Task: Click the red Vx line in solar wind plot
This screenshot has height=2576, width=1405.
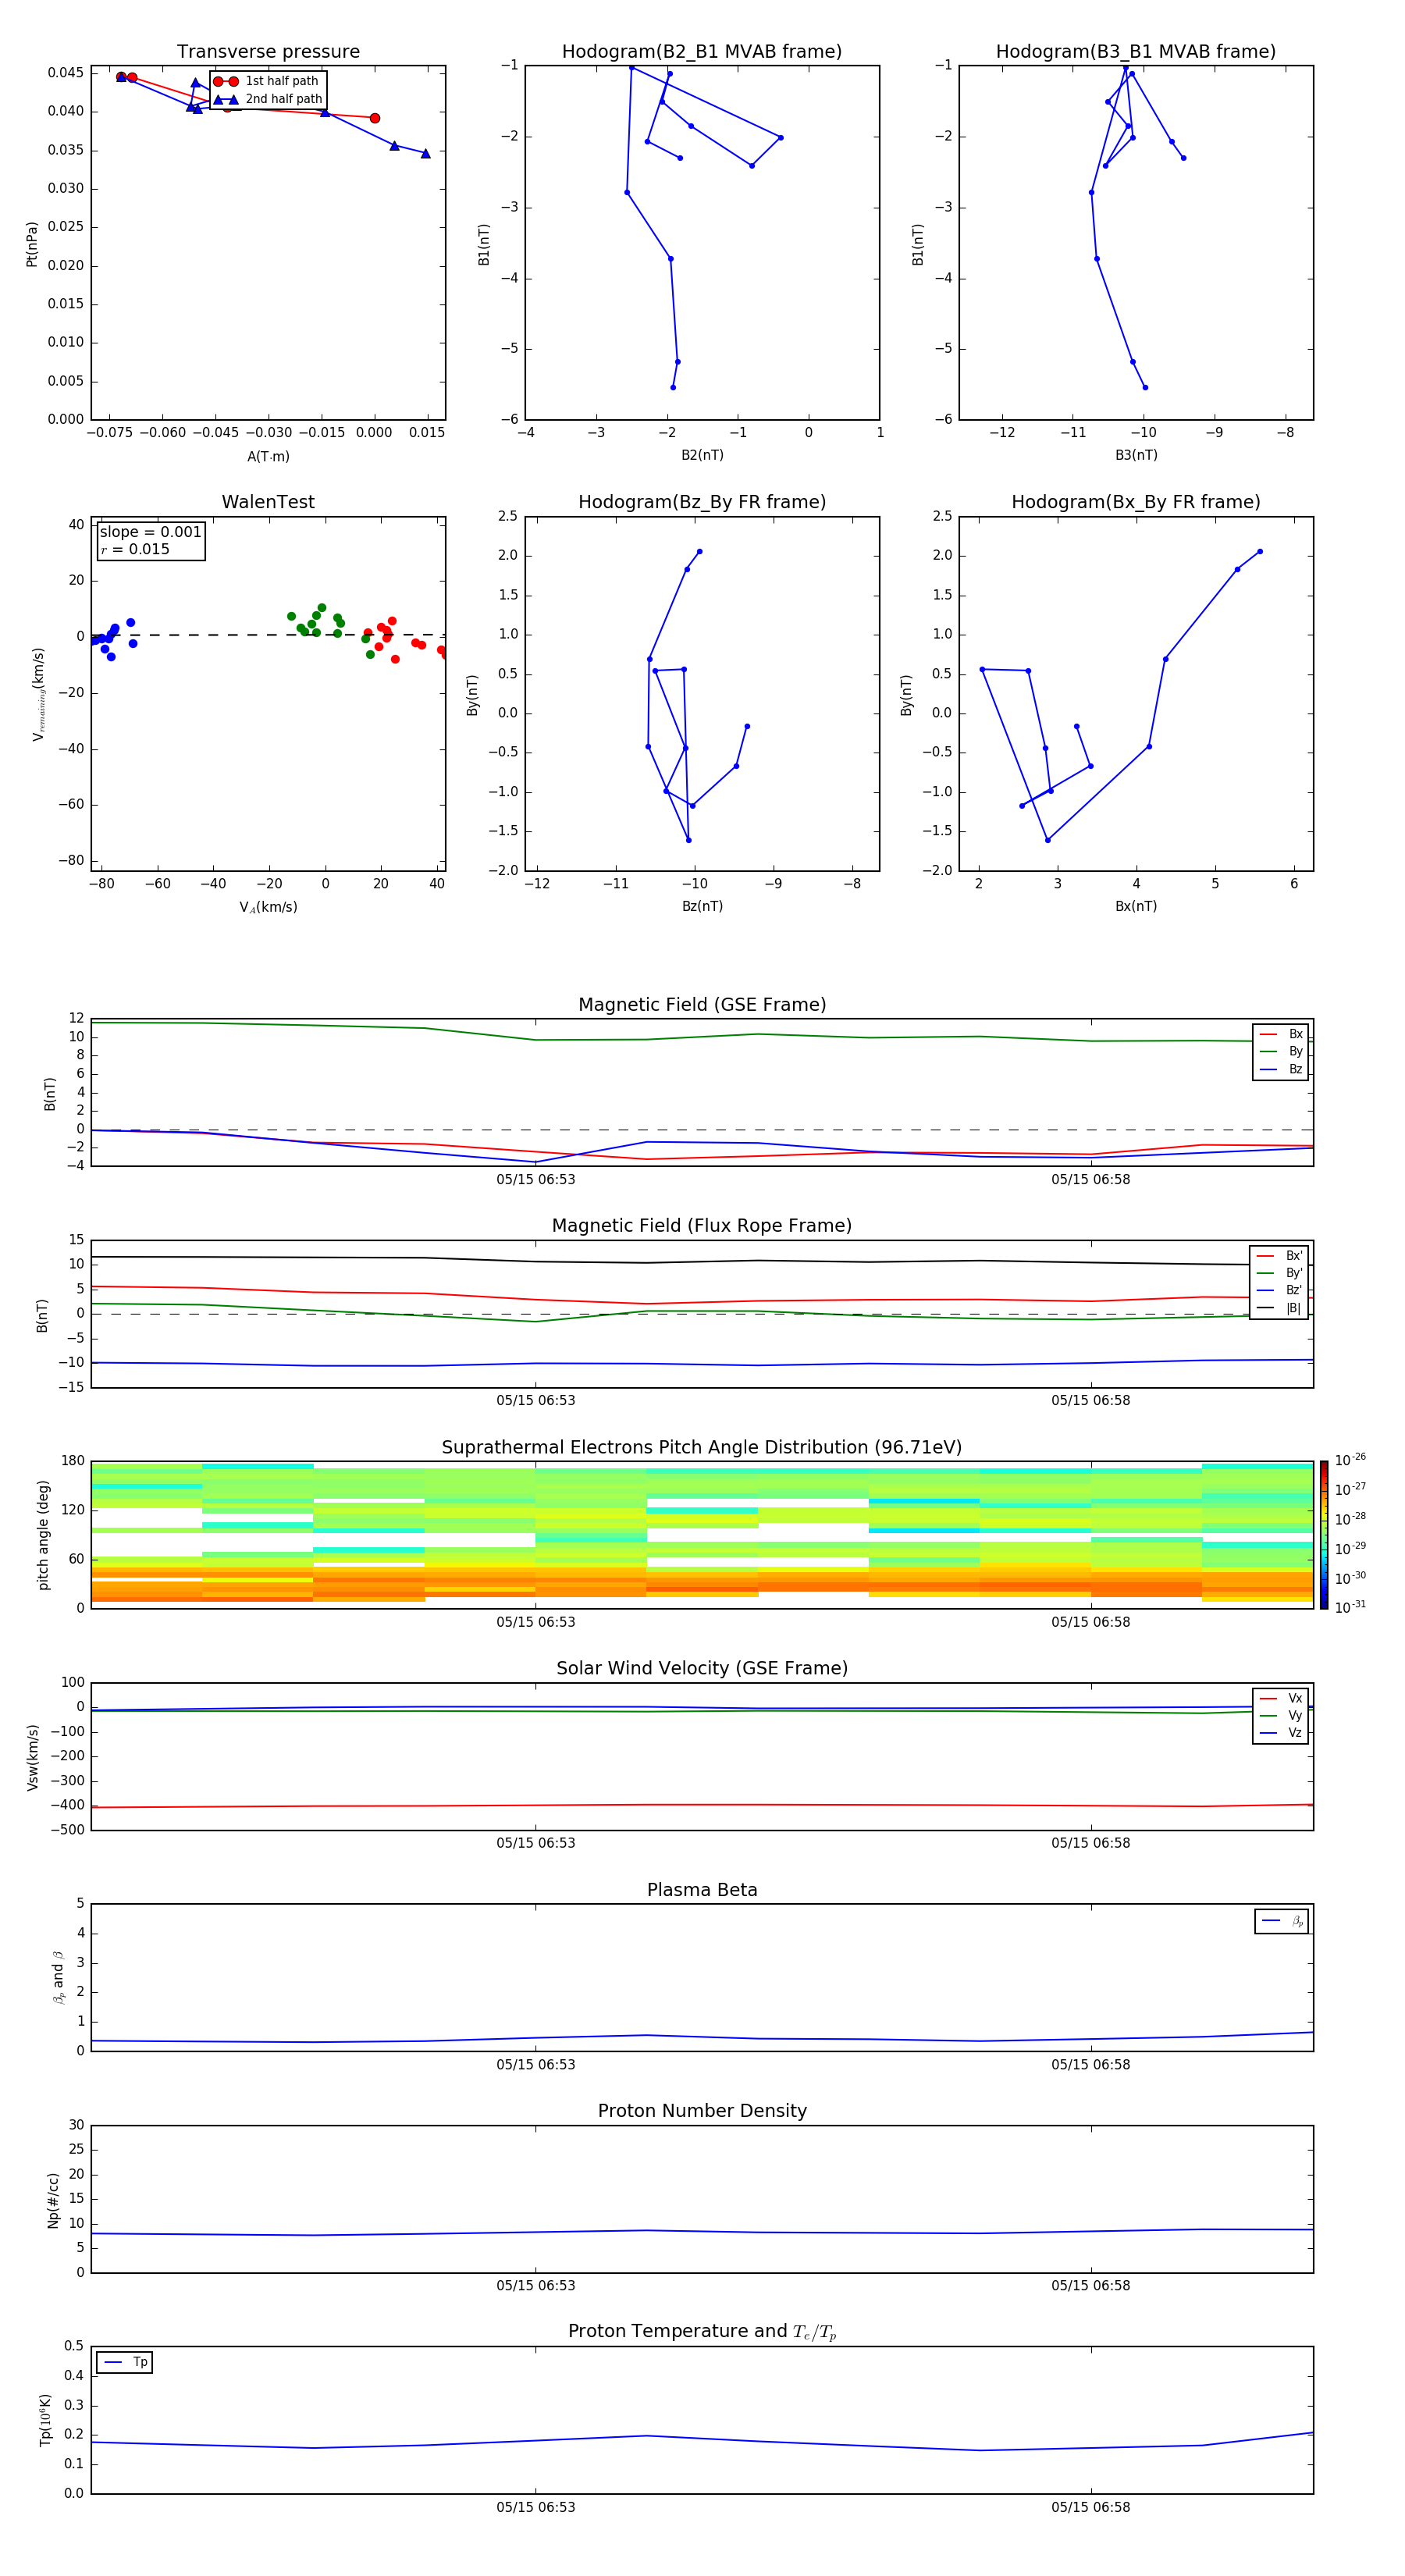Action: click(702, 1805)
